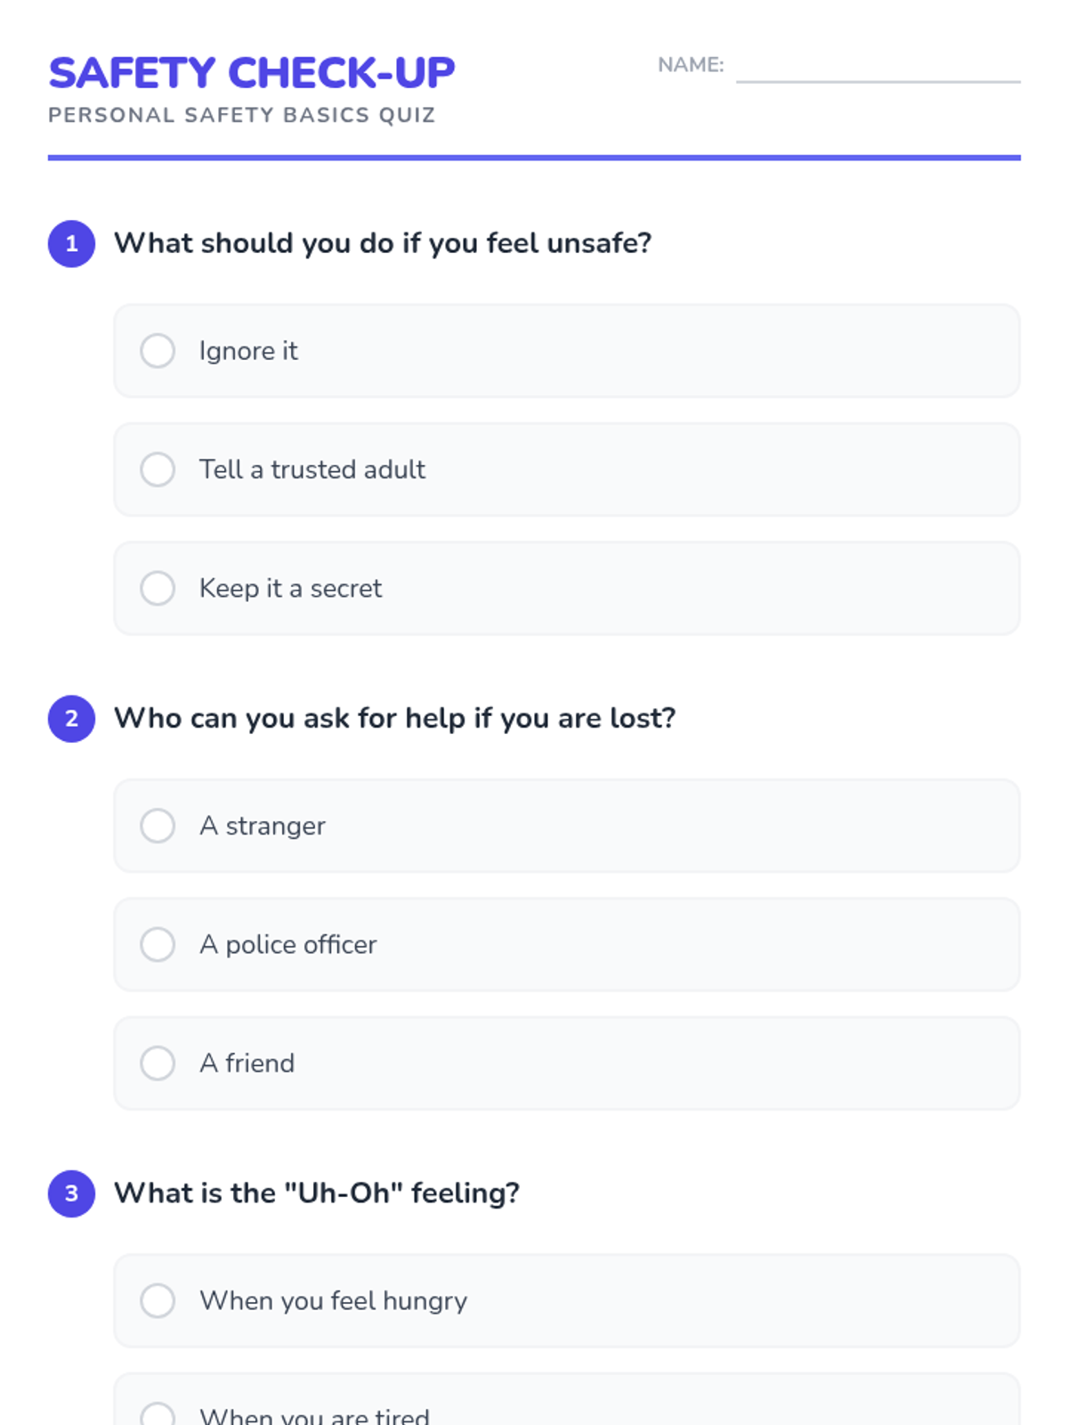Pick 'When you are tired' radio
The width and height of the screenshot is (1068, 1425).
coord(158,1414)
